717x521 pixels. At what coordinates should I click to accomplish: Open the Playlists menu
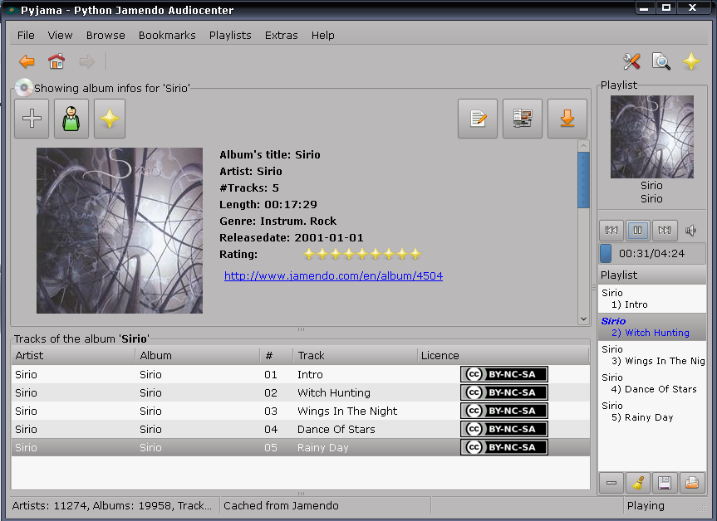coord(230,35)
